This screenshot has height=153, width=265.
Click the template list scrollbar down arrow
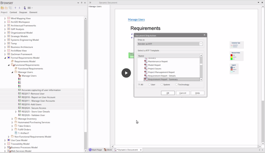click(201, 80)
